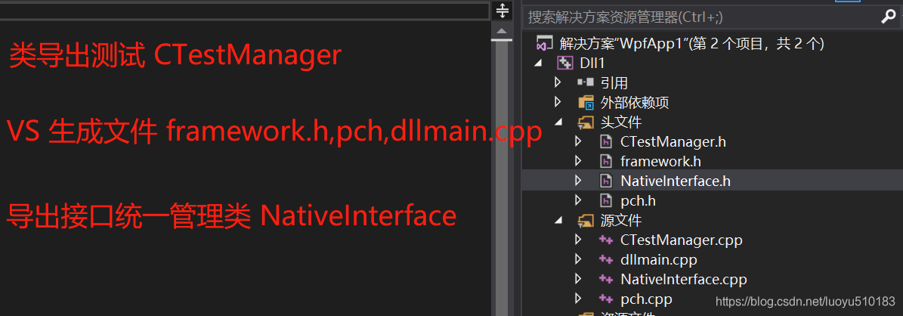Screen dimensions: 903x316
Task: Click the 外部依赖项 folder icon
Action: [586, 104]
